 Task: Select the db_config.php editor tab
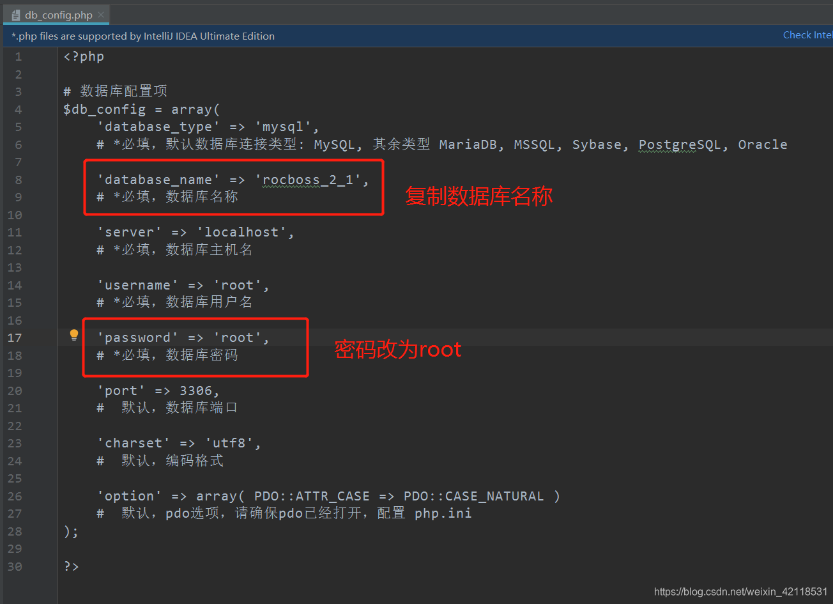pos(57,15)
